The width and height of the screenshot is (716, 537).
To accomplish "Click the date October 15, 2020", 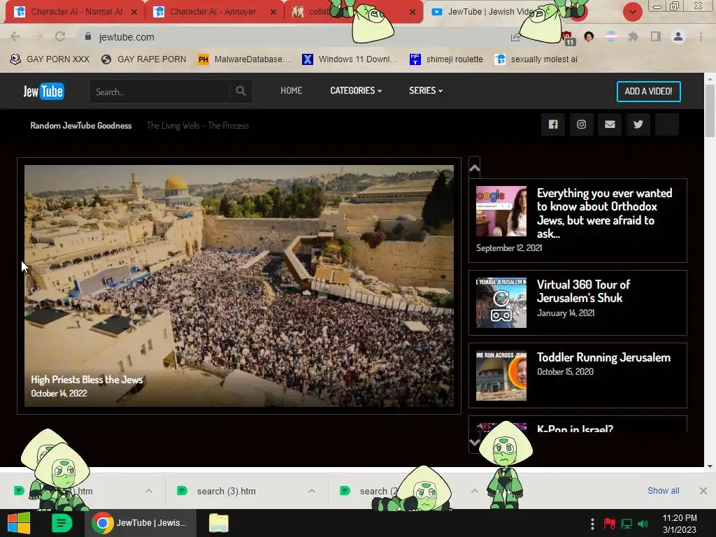I will pyautogui.click(x=565, y=372).
